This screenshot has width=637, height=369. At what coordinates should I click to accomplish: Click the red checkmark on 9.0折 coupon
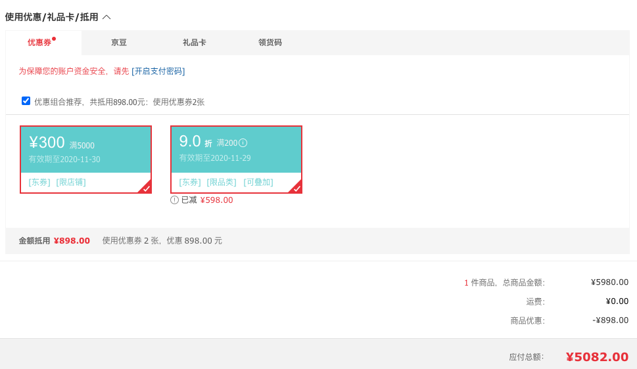[x=296, y=188]
